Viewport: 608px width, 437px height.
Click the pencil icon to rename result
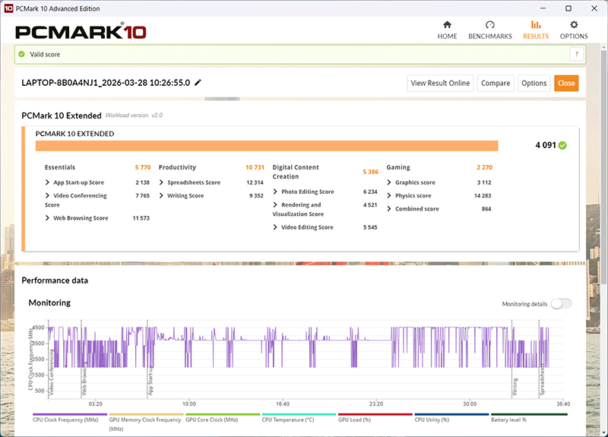pyautogui.click(x=198, y=82)
